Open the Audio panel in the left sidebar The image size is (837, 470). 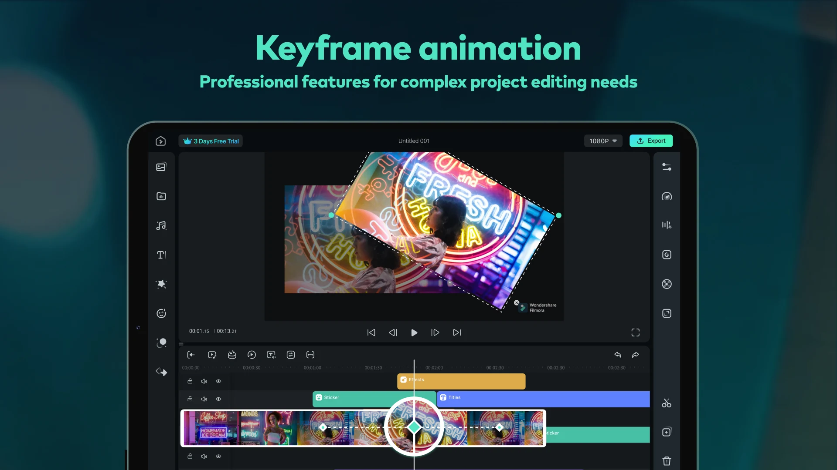point(161,225)
